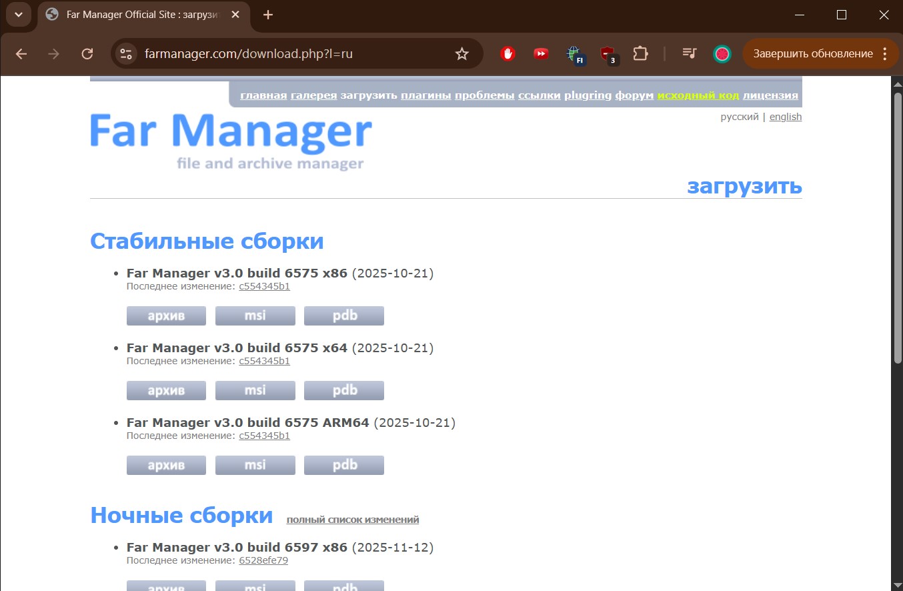Image resolution: width=903 pixels, height=591 pixels.
Task: Click the YouTube speed booster extension icon
Action: (540, 54)
